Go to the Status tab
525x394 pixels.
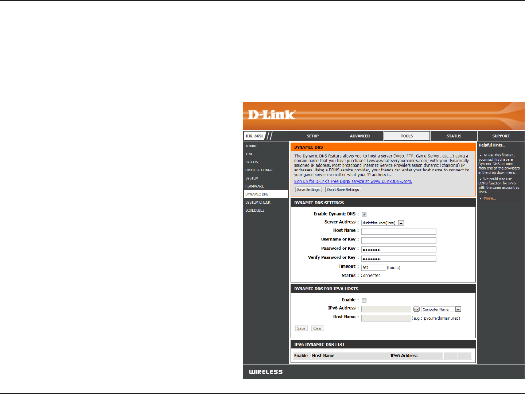pyautogui.click(x=454, y=136)
